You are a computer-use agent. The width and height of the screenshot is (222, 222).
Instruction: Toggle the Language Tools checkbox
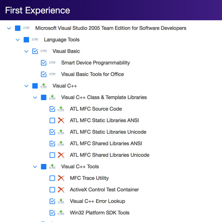(26, 40)
